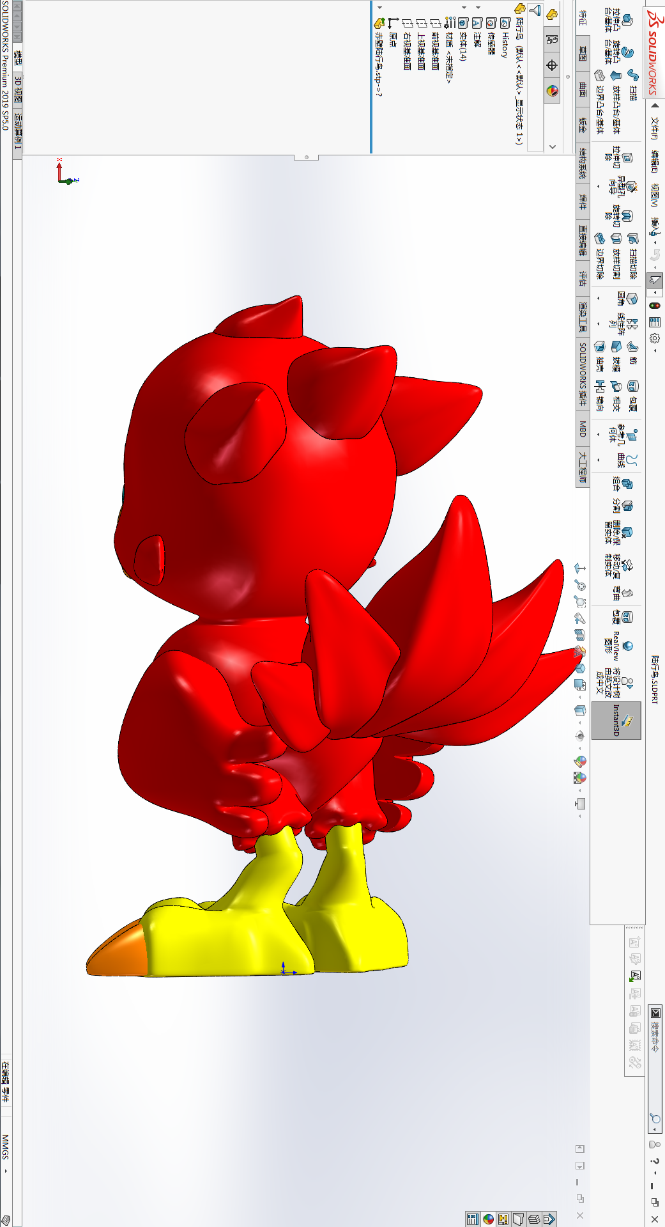The width and height of the screenshot is (665, 1227).
Task: Open the Curves tool (曲线)
Action: tap(626, 460)
